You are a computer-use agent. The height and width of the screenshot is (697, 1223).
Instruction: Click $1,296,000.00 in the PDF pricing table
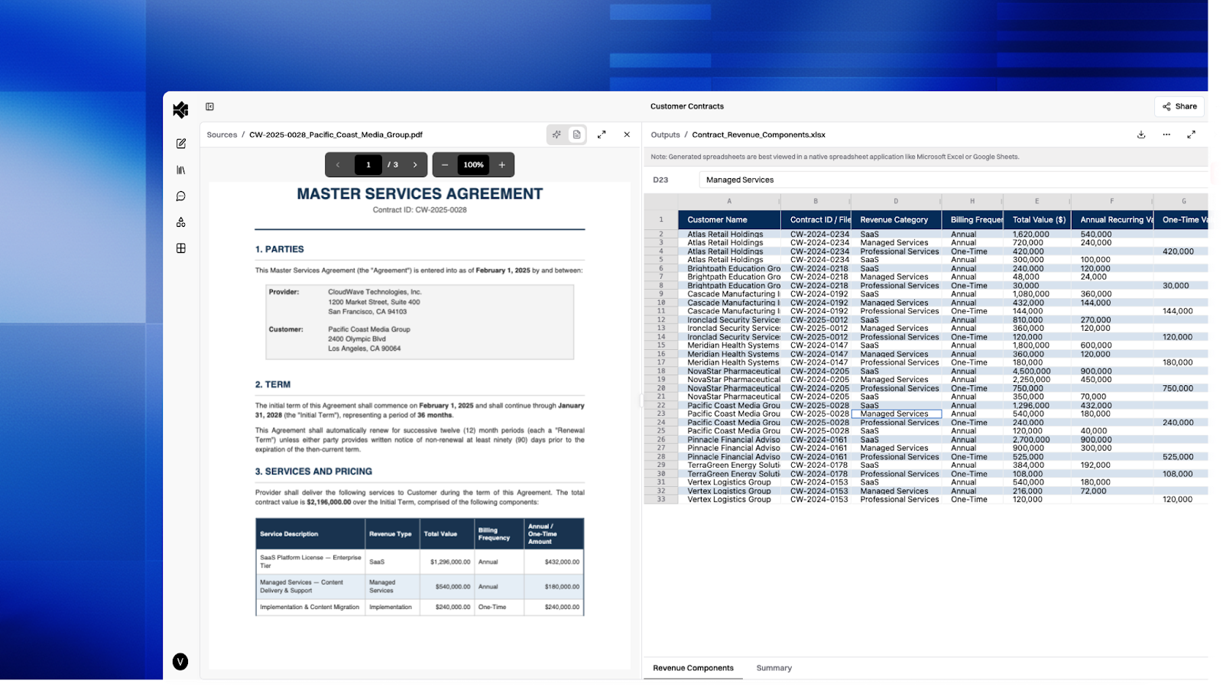[x=450, y=562]
